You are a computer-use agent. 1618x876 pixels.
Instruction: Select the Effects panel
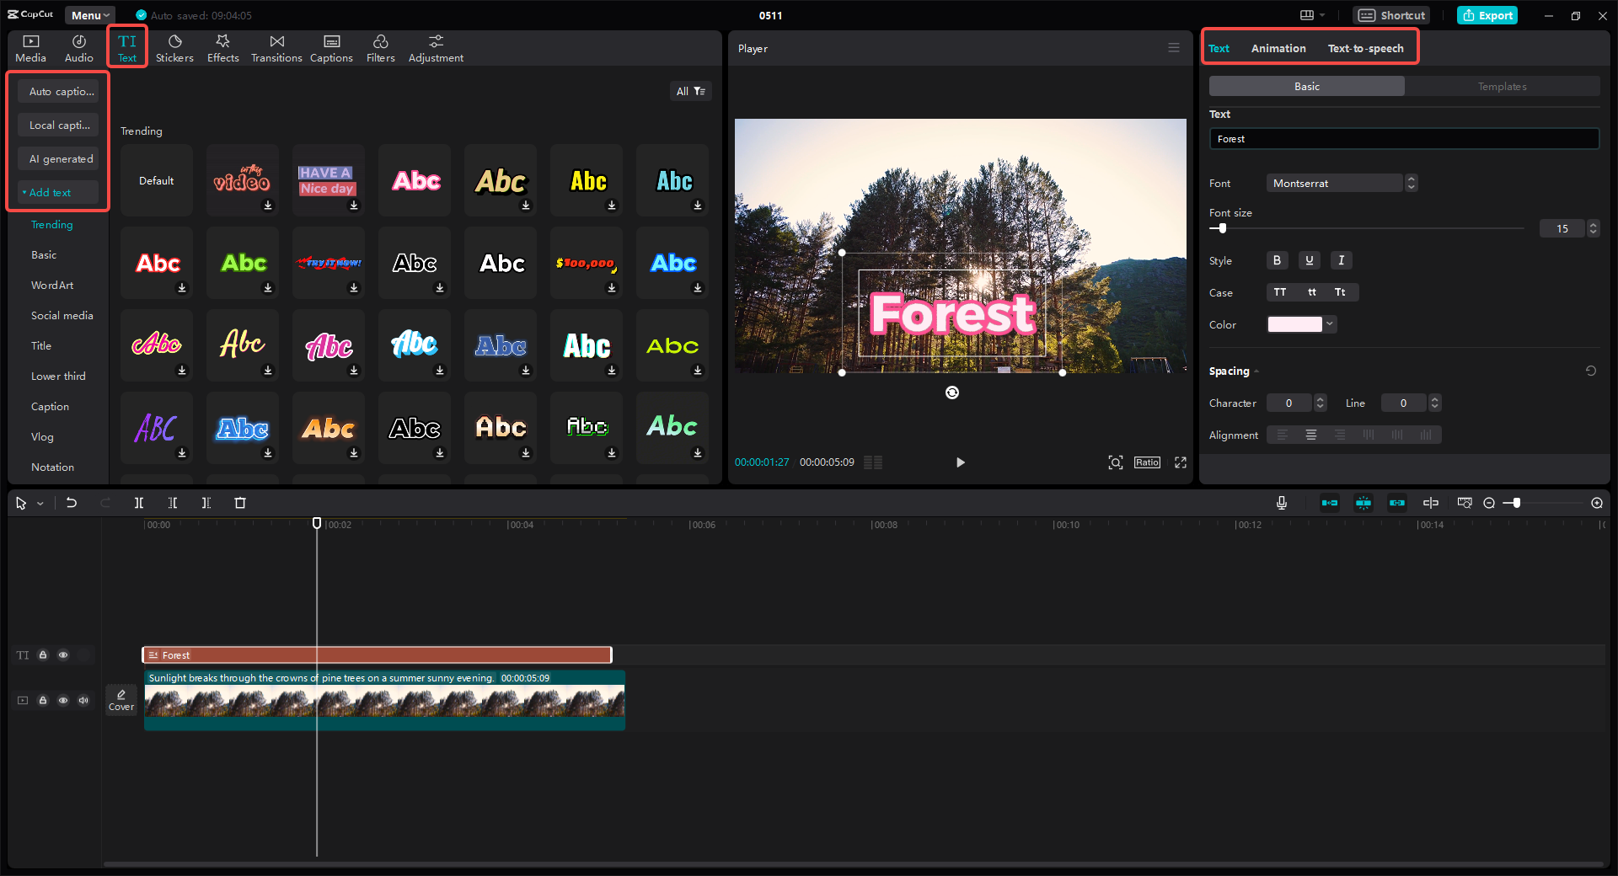tap(222, 46)
